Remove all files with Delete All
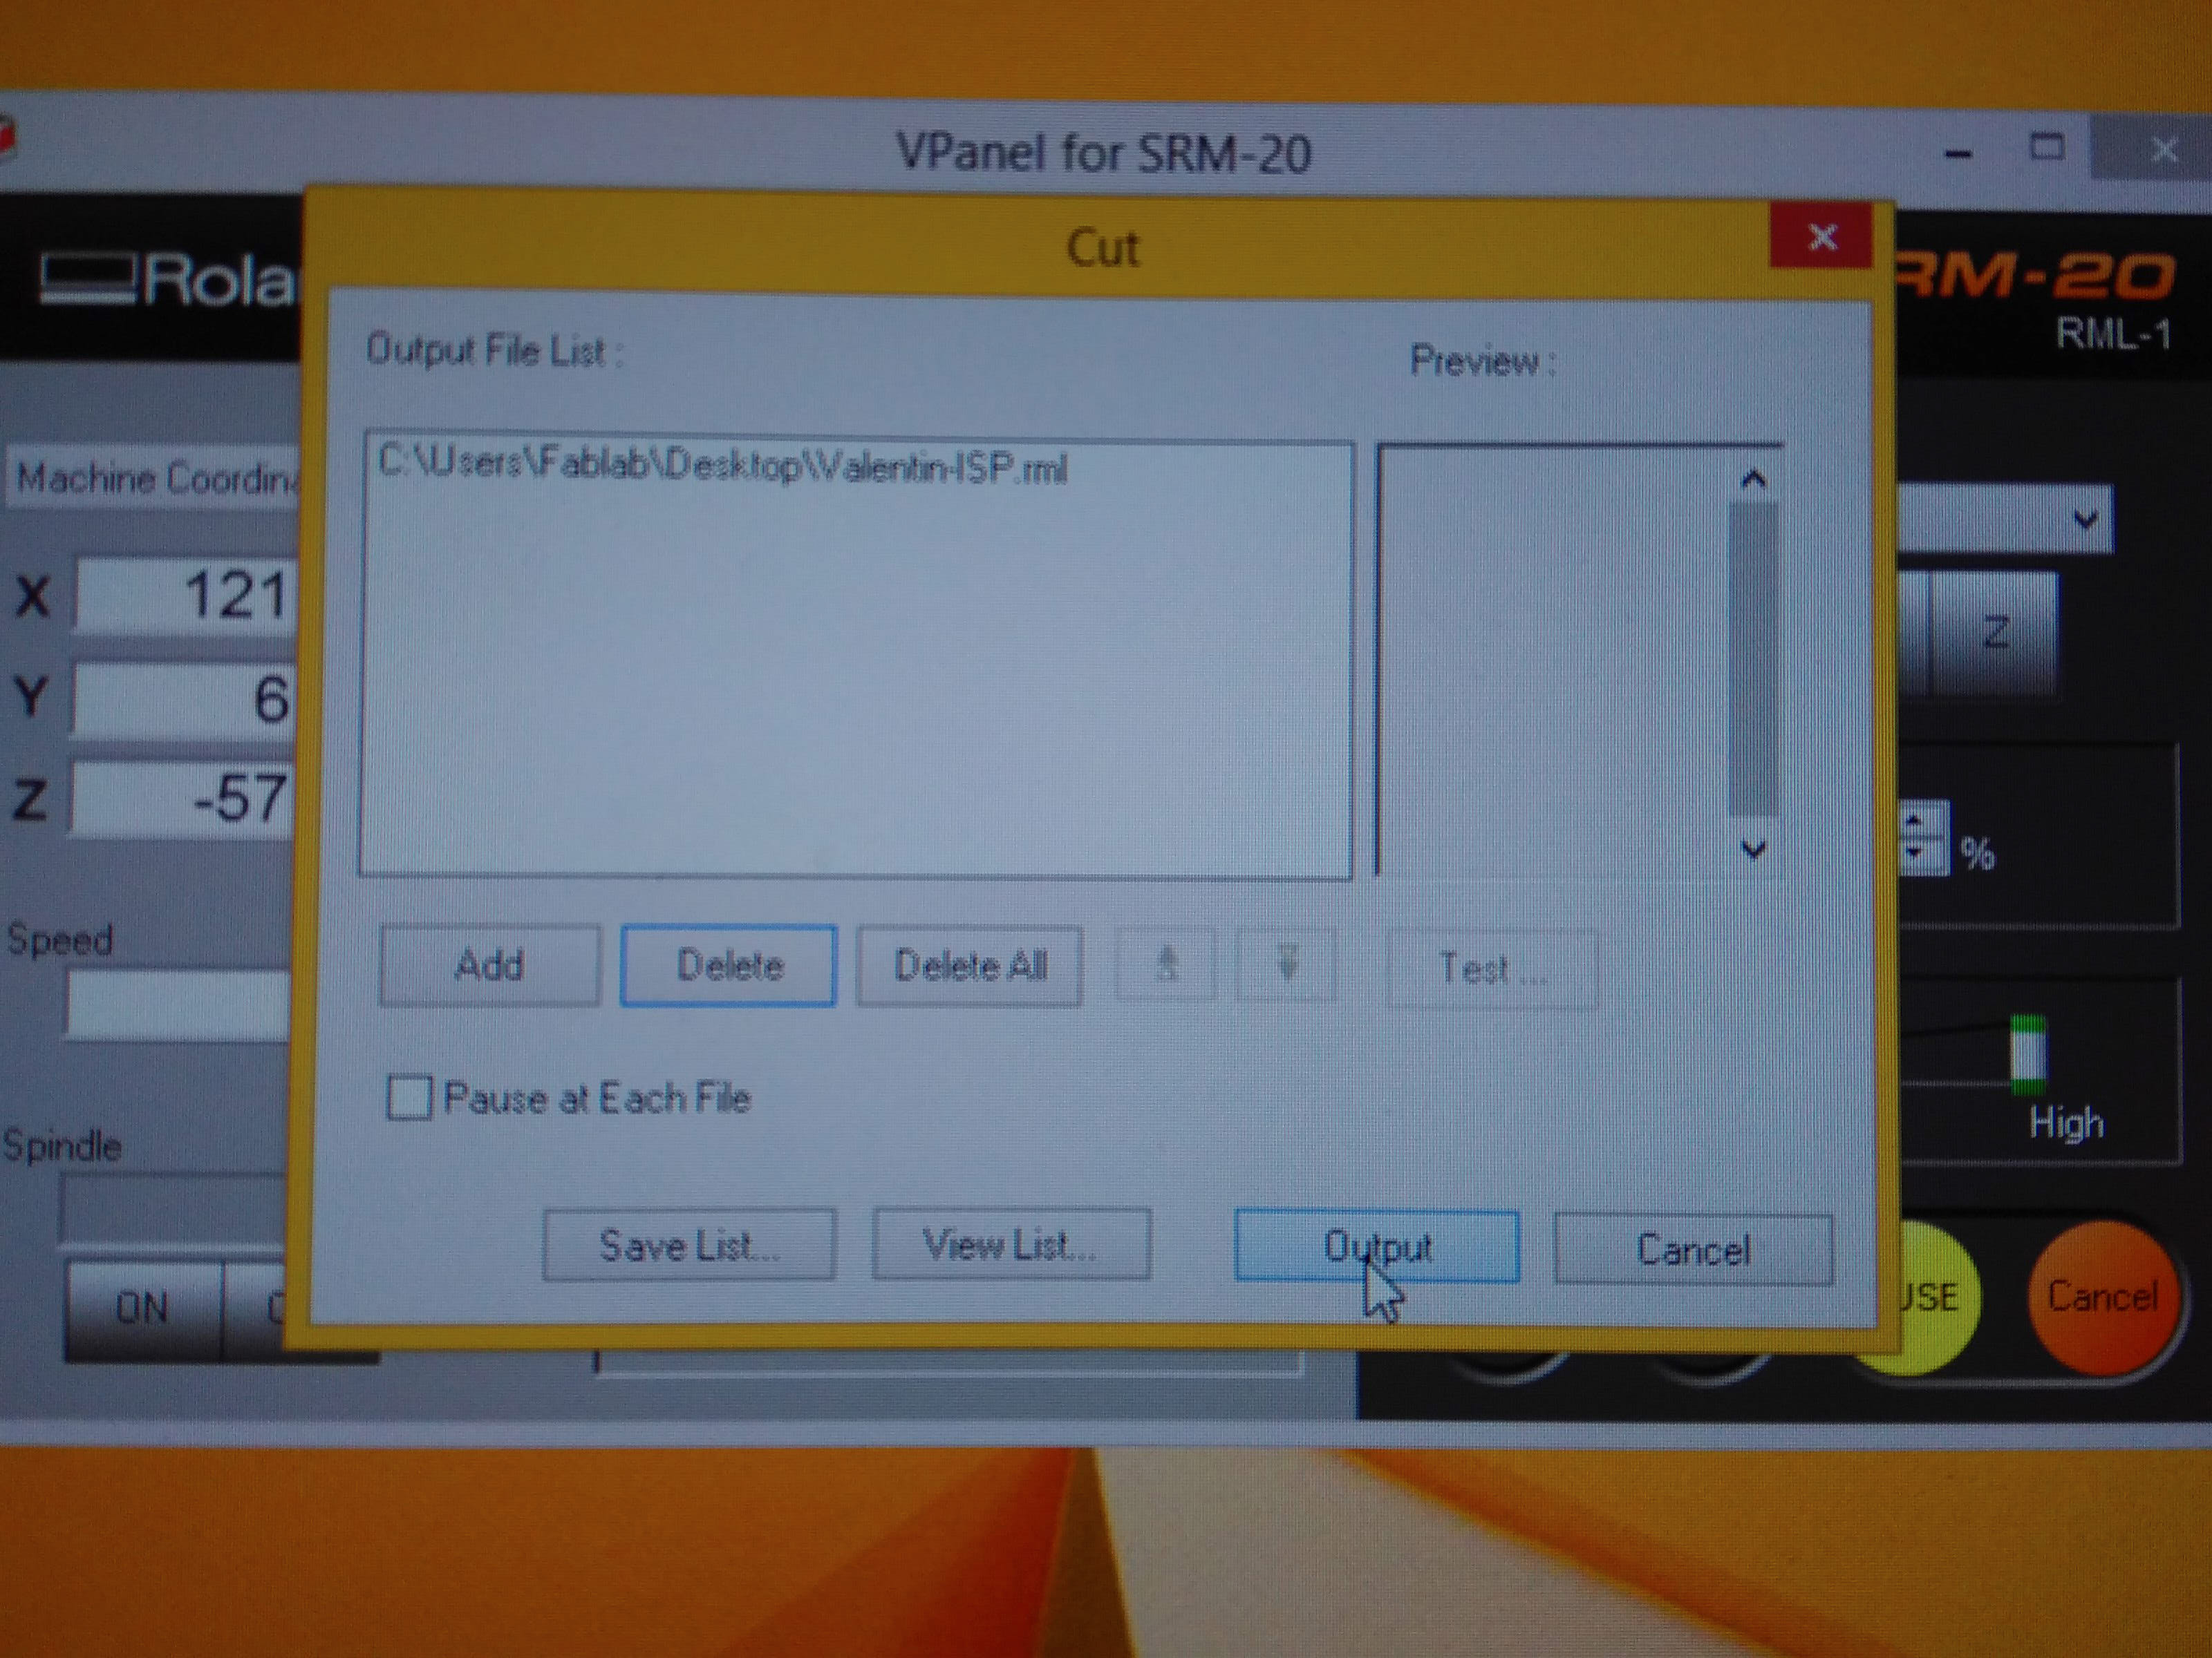 click(x=969, y=965)
